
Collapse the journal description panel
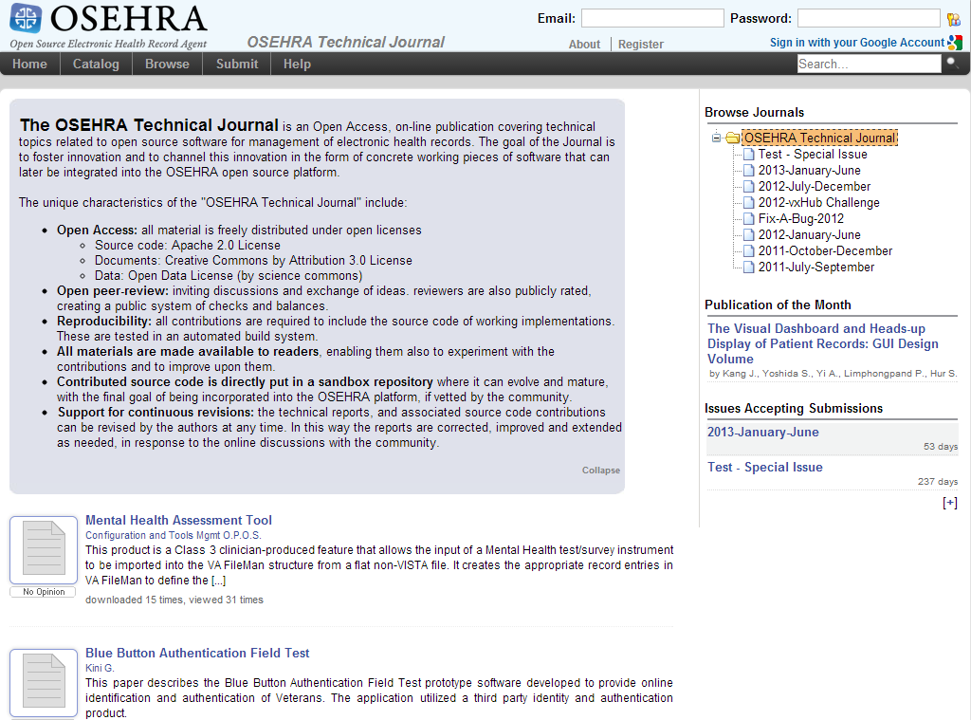pos(600,471)
